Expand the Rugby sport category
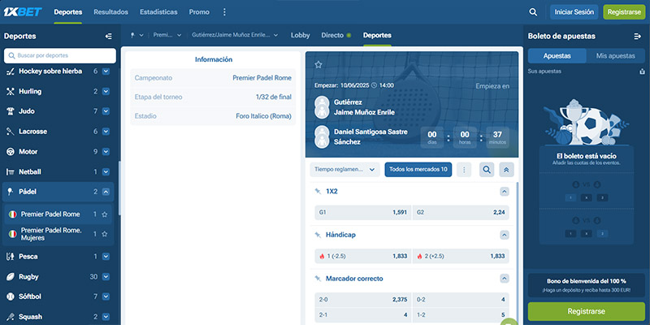Screen dimensions: 650x325 [106, 276]
